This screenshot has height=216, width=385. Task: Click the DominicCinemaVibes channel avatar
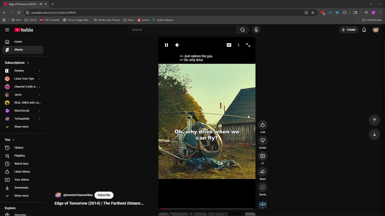58,195
